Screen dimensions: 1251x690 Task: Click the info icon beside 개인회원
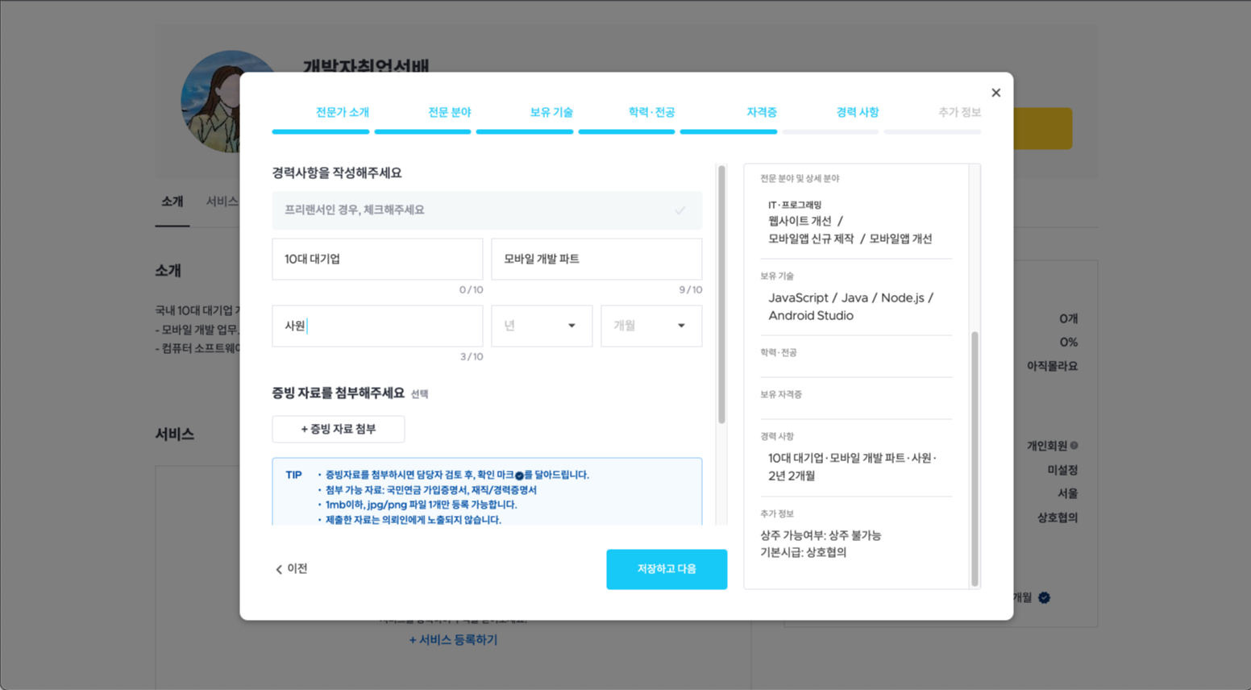(1074, 446)
